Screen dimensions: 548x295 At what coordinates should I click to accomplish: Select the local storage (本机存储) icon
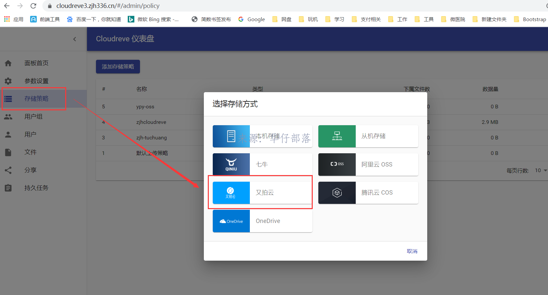[231, 136]
